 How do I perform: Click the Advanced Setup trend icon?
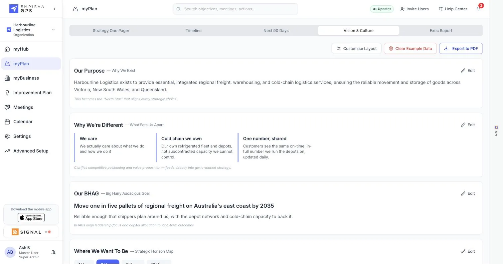(7, 151)
